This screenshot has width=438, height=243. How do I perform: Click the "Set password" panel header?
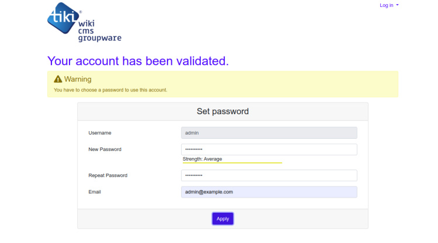pyautogui.click(x=223, y=111)
